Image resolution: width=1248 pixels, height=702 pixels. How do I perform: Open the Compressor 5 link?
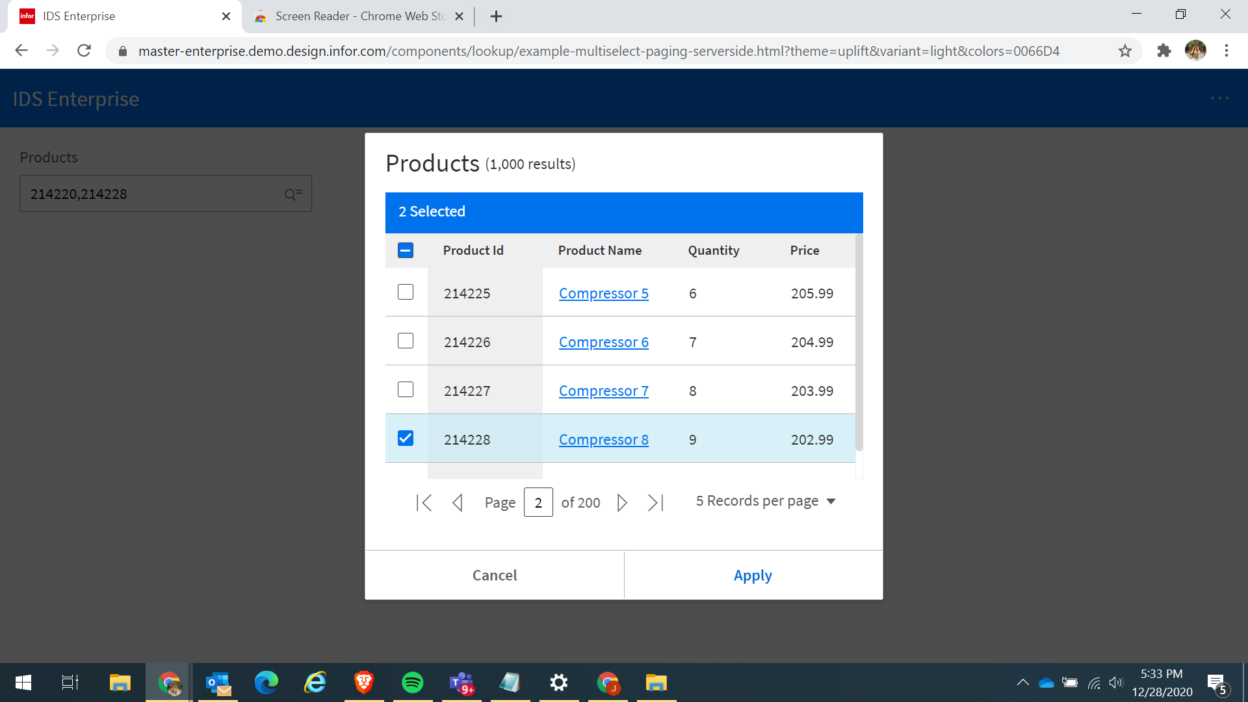click(x=603, y=293)
